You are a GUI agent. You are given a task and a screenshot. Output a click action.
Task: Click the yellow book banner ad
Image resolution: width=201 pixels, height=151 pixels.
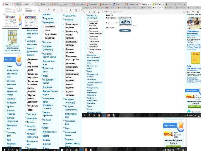click(x=195, y=58)
